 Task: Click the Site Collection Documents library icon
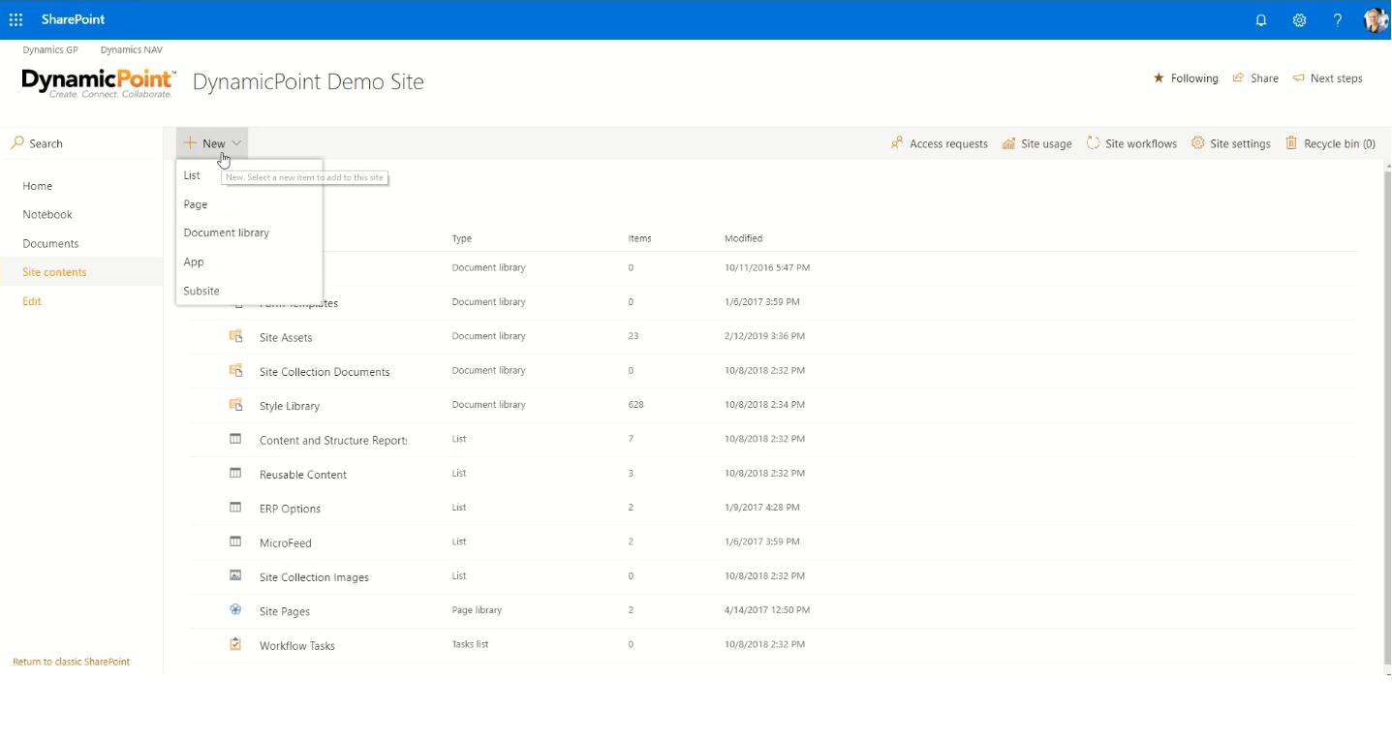235,370
